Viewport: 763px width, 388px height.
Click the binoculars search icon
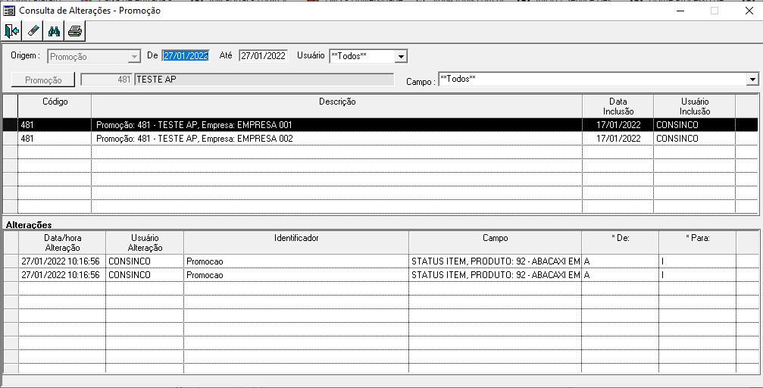coord(54,32)
